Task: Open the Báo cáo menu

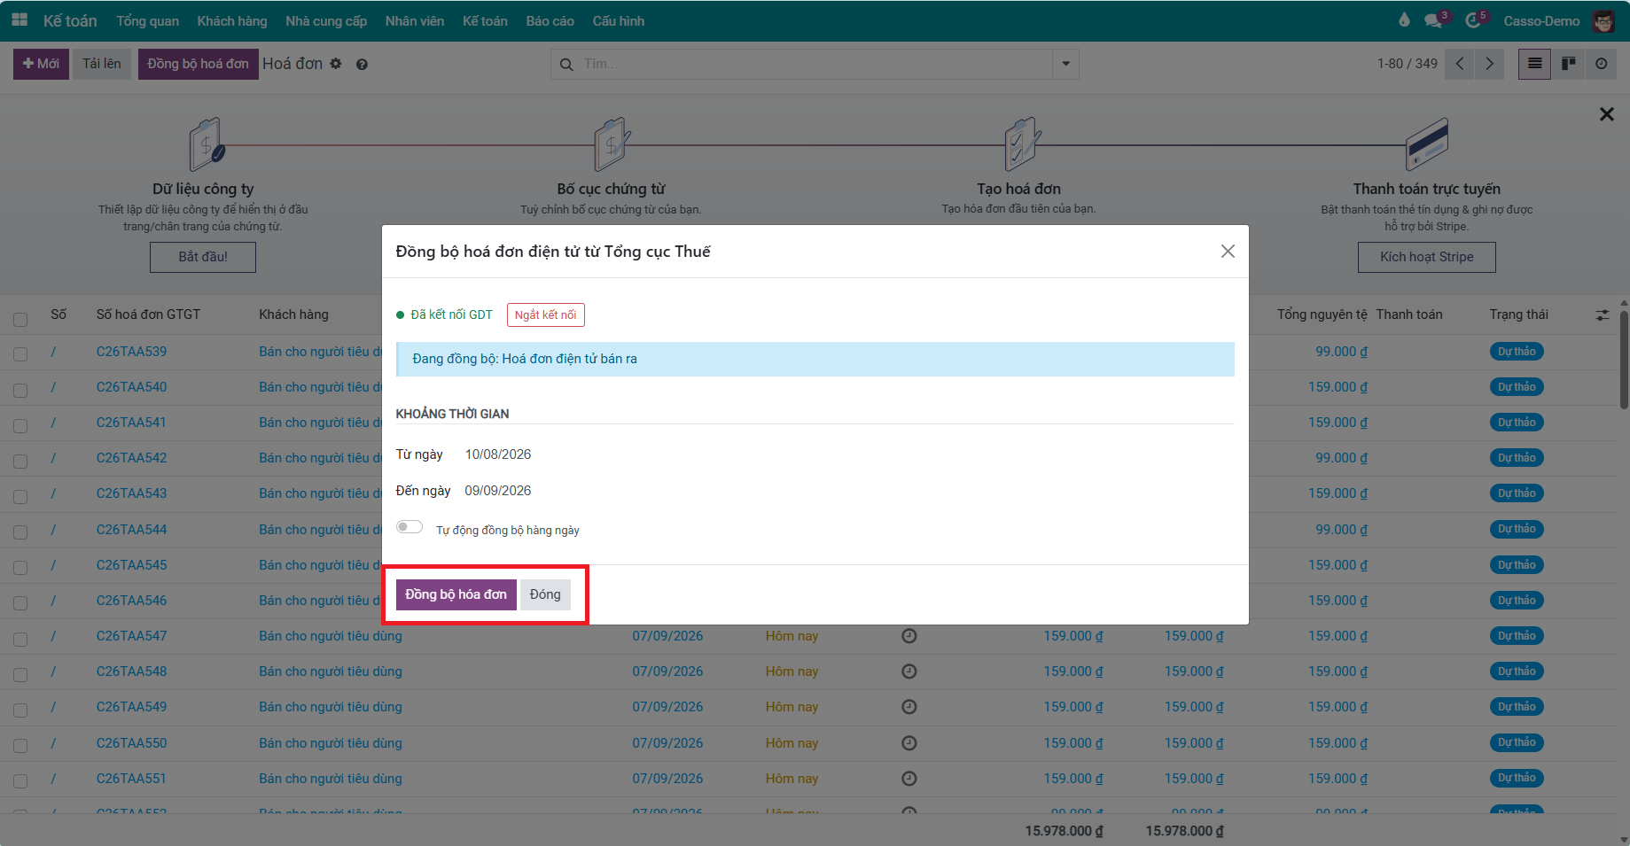Action: (550, 20)
